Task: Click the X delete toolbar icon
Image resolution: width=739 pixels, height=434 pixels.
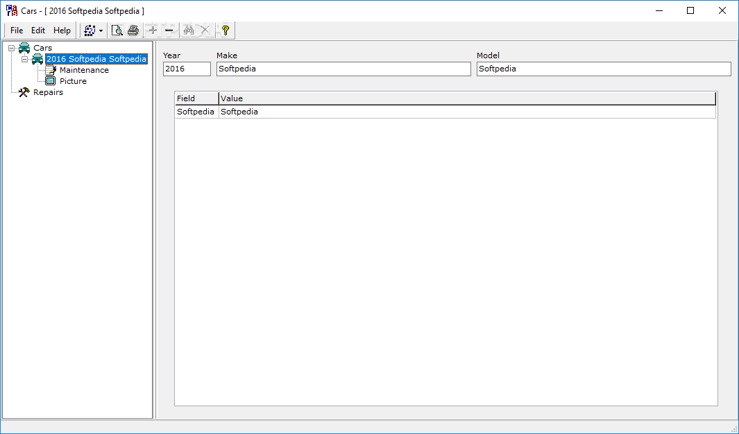Action: pyautogui.click(x=205, y=31)
